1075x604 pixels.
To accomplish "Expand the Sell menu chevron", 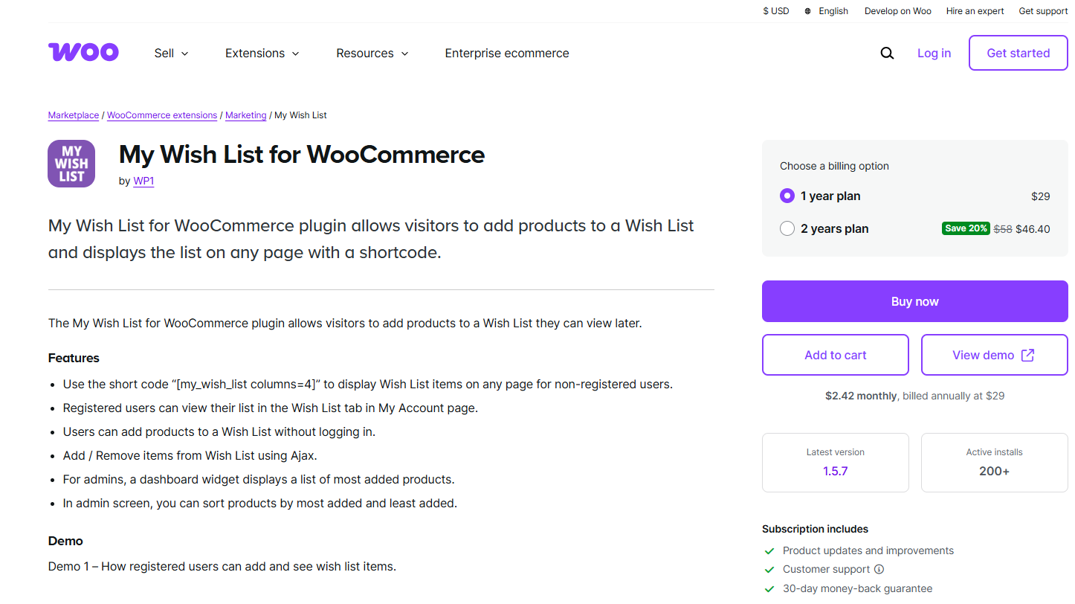I will (x=185, y=54).
